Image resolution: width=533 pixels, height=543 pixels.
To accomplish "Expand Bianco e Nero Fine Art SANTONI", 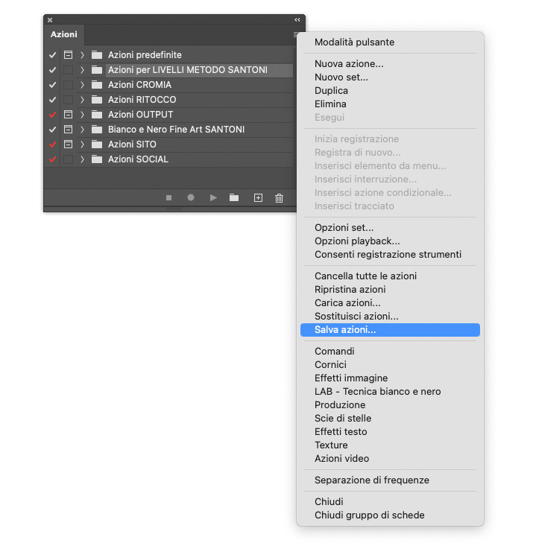I will coord(83,130).
